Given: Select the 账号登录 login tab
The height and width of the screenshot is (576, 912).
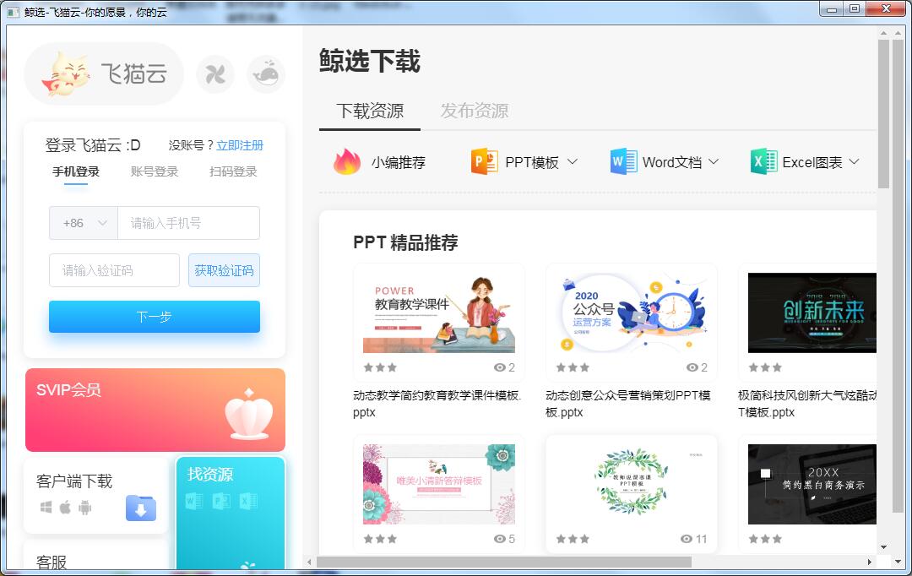Looking at the screenshot, I should coord(155,171).
